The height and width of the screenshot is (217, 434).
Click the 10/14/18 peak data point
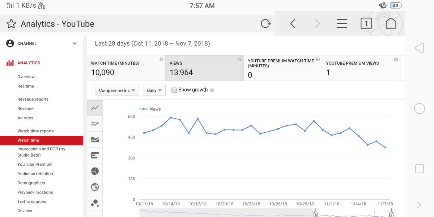(171, 118)
